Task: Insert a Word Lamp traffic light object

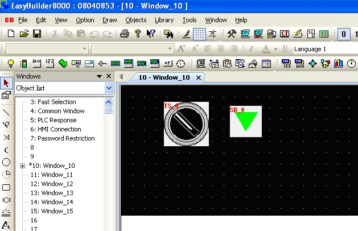Action: 23,64
